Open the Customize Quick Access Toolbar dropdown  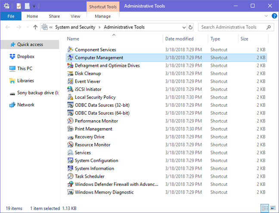pos(34,6)
